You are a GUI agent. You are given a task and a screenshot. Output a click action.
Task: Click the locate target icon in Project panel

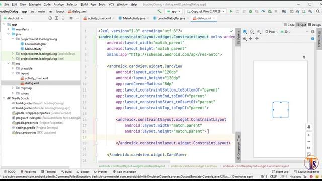(x=50, y=18)
